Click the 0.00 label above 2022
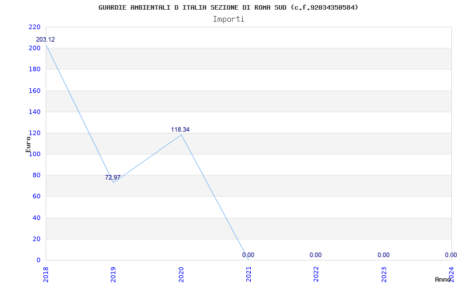The height and width of the screenshot is (285, 457). click(316, 255)
